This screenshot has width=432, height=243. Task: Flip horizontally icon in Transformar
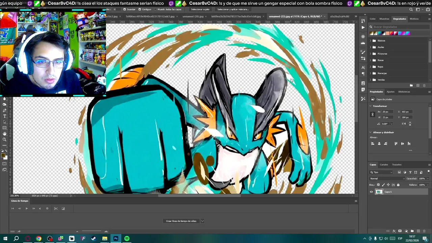coord(404,124)
